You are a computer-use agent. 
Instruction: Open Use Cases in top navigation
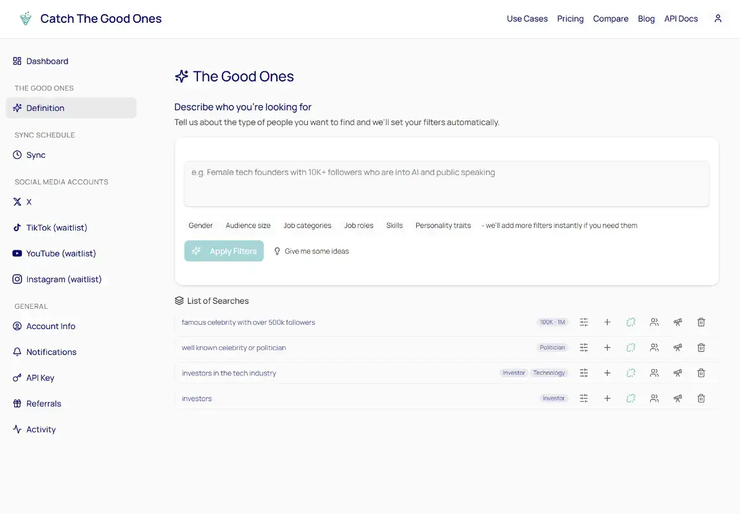pos(527,18)
